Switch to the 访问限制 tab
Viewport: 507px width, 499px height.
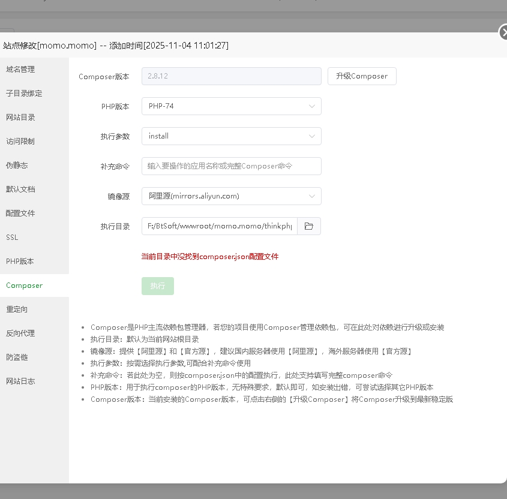point(20,141)
